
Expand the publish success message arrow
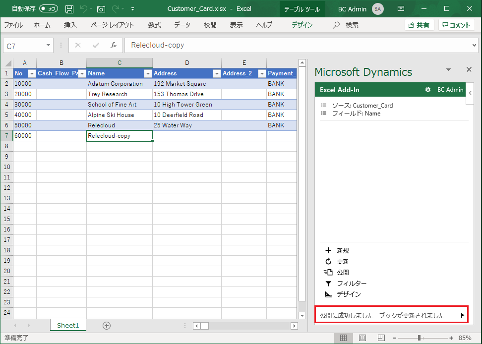point(462,315)
